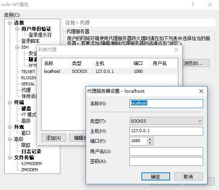Screen dimensions: 219x190
Task: Click the help question mark icon
Action: (193, 5)
